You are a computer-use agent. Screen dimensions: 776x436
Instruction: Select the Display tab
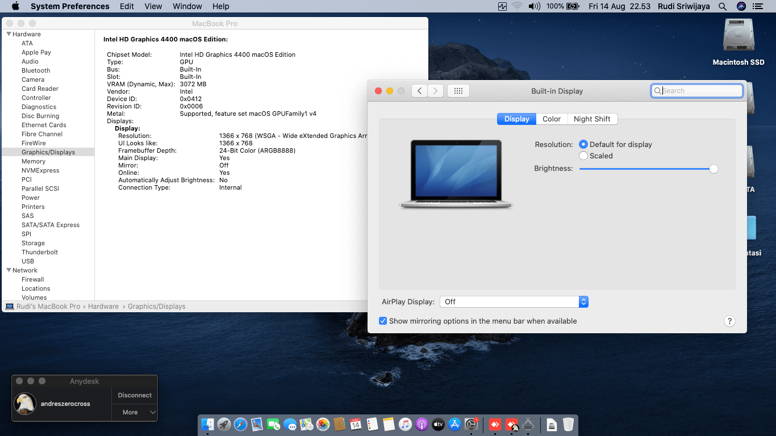[516, 119]
